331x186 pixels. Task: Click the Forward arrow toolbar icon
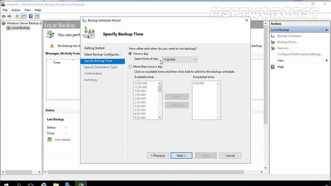[x=9, y=16]
